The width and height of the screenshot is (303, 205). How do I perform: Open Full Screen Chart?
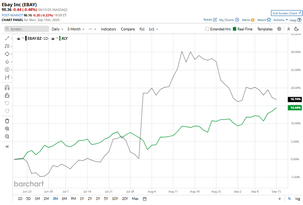[x=287, y=13]
